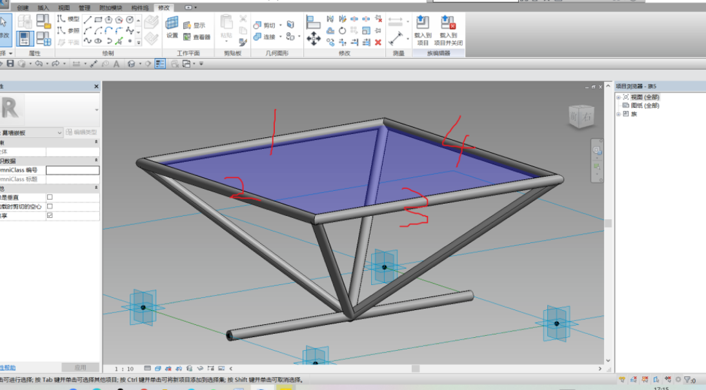
Task: Toggle the 加载时剪切的空心 checkbox
Action: point(50,206)
